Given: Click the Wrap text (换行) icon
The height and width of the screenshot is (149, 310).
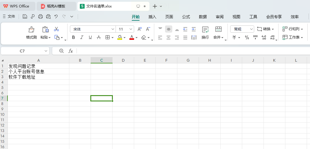Looking at the screenshot, I should pos(205,33).
